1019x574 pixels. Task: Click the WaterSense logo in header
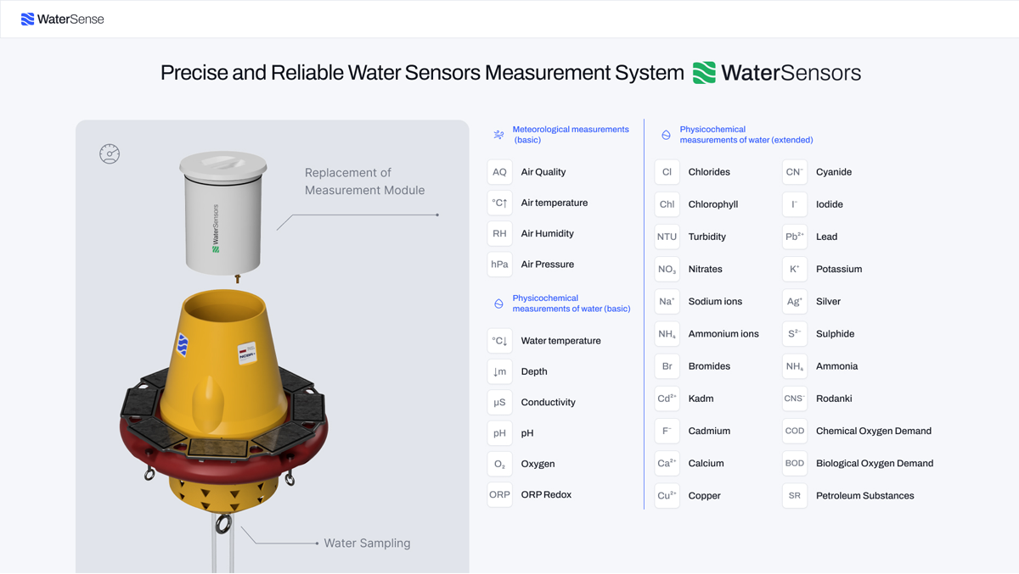pyautogui.click(x=62, y=19)
